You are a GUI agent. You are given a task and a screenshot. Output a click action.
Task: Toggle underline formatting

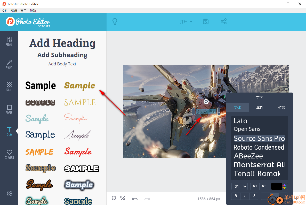(x=254, y=196)
